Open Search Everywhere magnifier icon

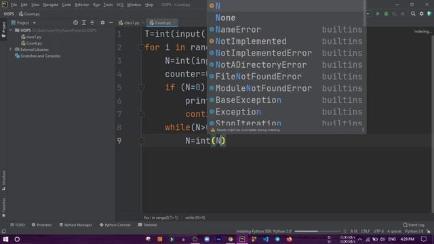click(x=413, y=14)
